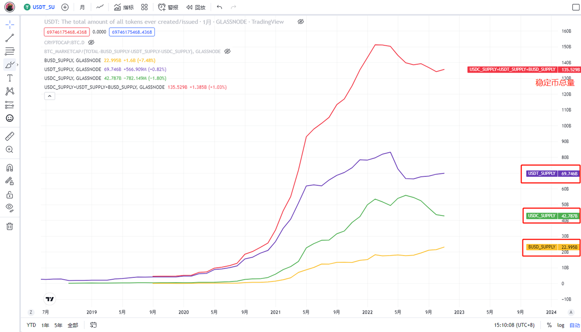Collapse the indicator legend list
The height and width of the screenshot is (332, 581).
pyautogui.click(x=49, y=96)
